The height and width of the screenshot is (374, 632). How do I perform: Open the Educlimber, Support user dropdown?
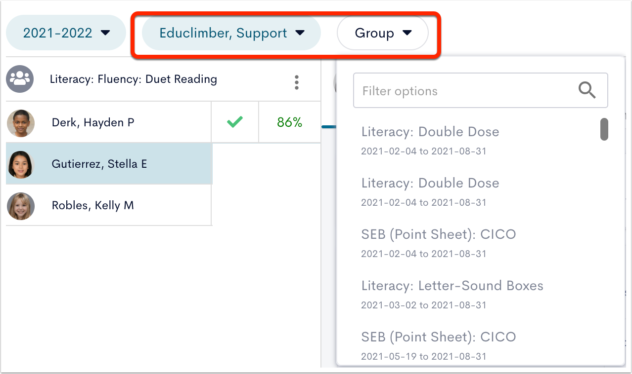pos(231,33)
